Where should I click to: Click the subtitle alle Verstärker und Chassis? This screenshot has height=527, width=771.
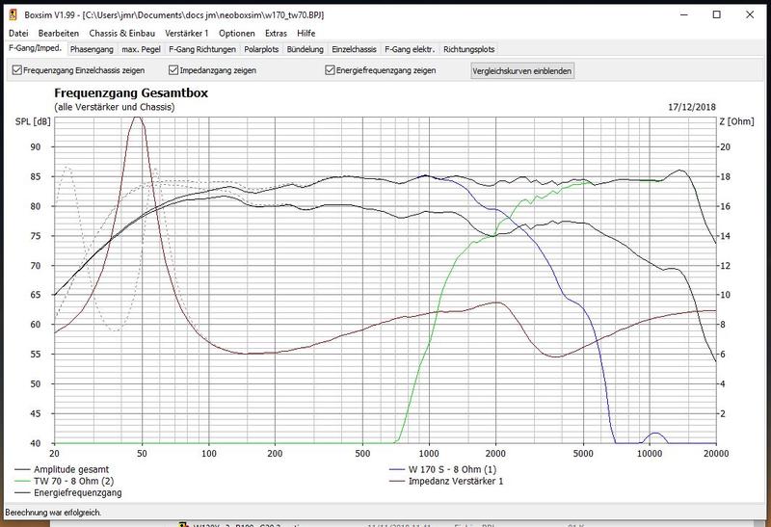[114, 107]
